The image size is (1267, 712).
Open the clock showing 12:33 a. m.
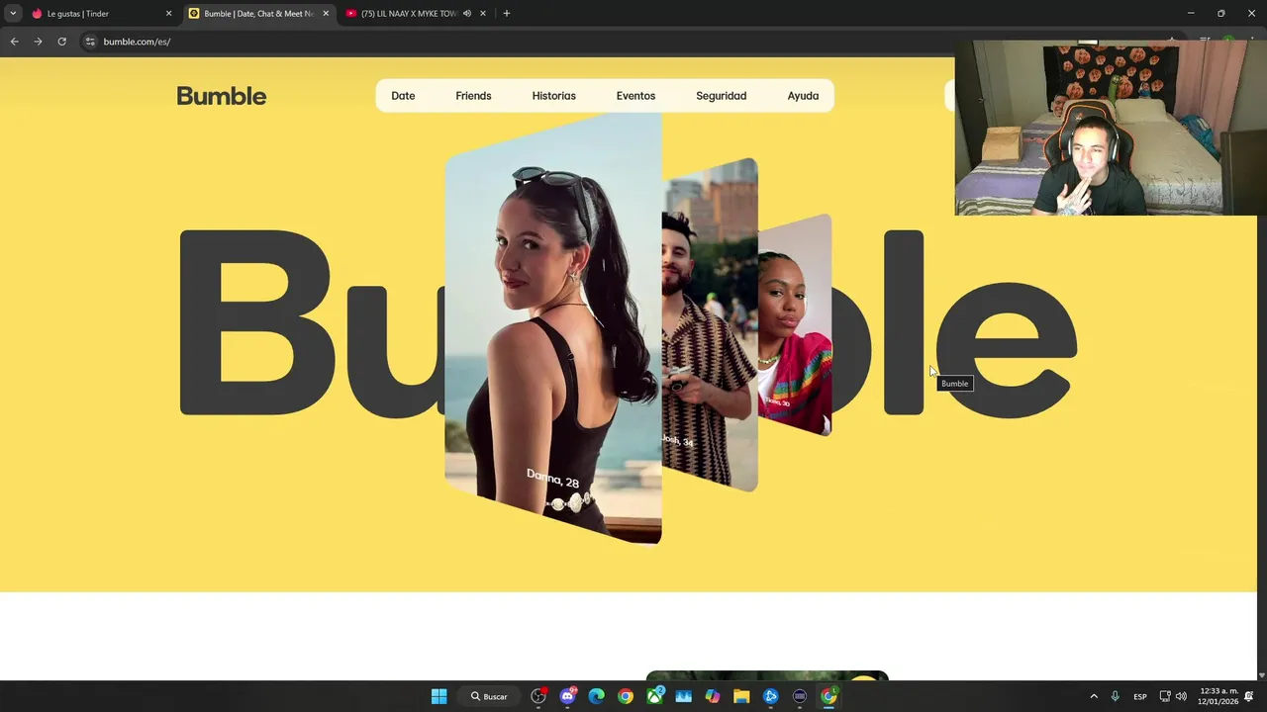pyautogui.click(x=1218, y=696)
